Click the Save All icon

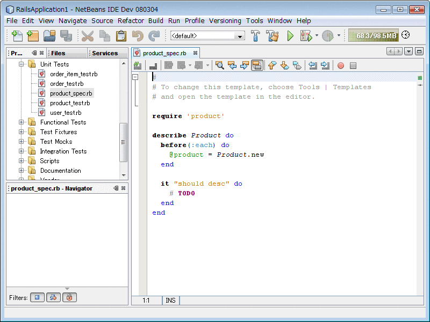pyautogui.click(x=66, y=36)
